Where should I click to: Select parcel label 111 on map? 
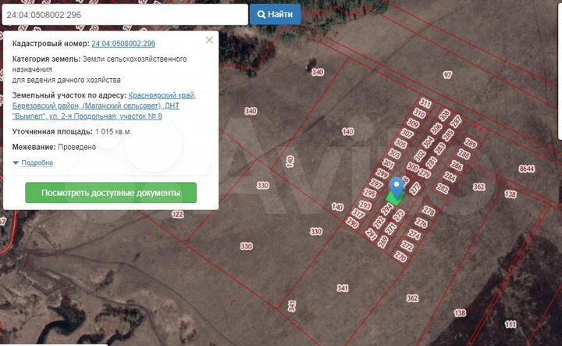[510, 324]
